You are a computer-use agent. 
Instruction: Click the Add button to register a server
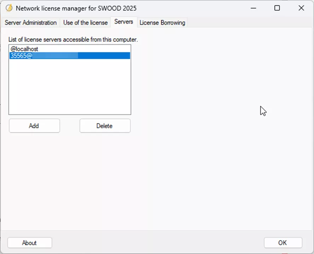pyautogui.click(x=34, y=125)
